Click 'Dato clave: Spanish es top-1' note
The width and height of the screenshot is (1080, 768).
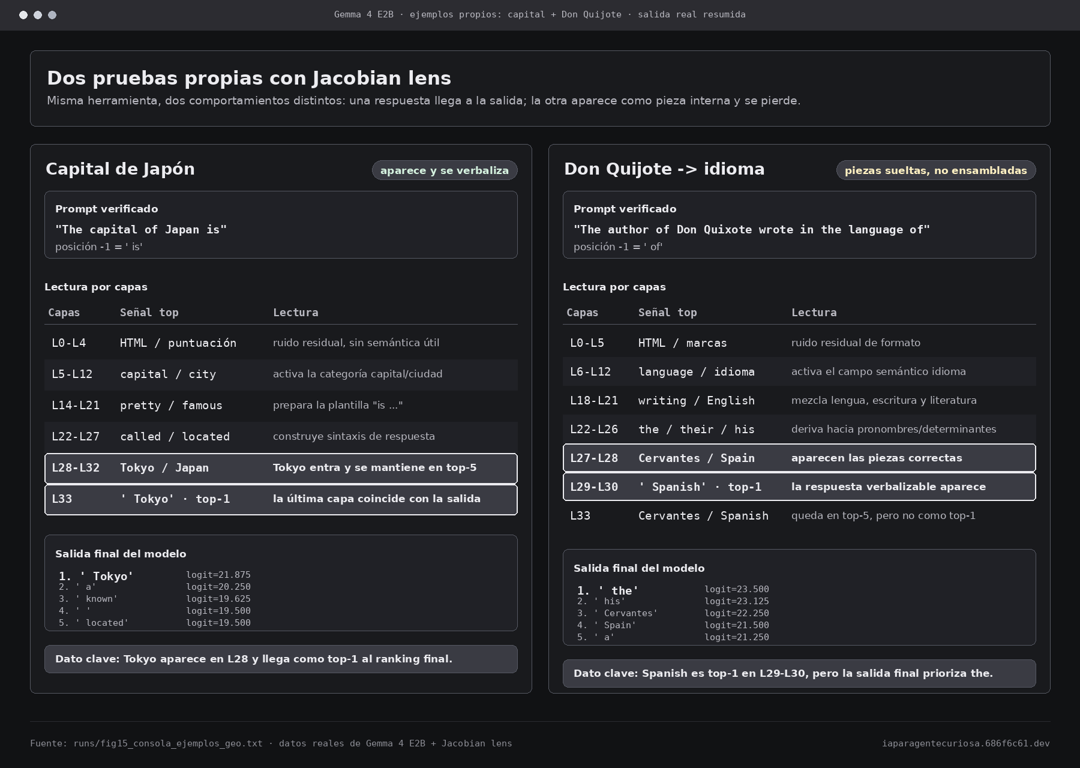[x=799, y=673]
